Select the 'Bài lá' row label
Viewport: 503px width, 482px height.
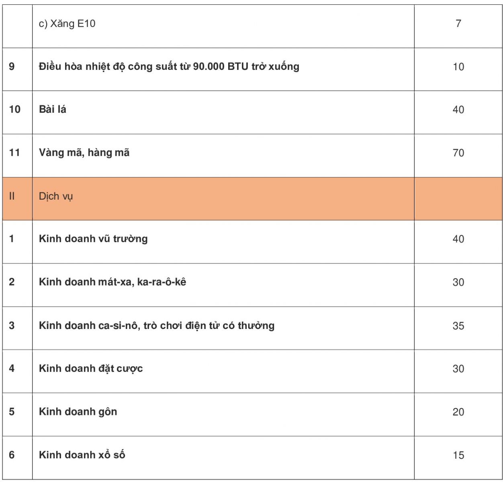[x=53, y=109]
